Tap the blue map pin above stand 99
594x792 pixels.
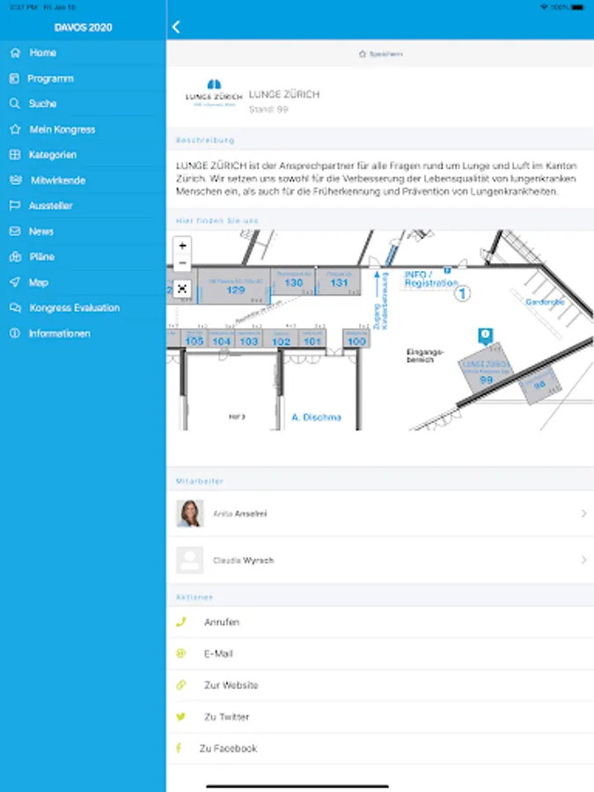pyautogui.click(x=486, y=335)
